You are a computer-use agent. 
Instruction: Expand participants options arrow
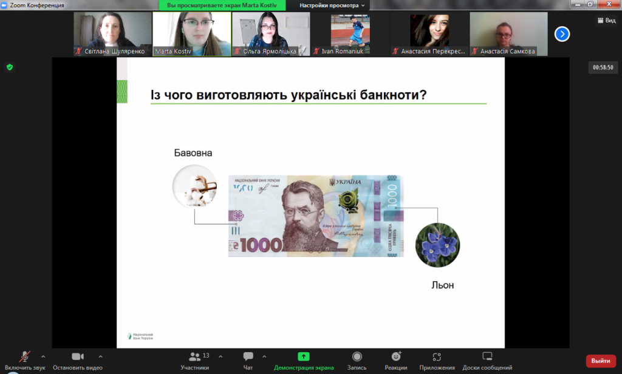(220, 356)
